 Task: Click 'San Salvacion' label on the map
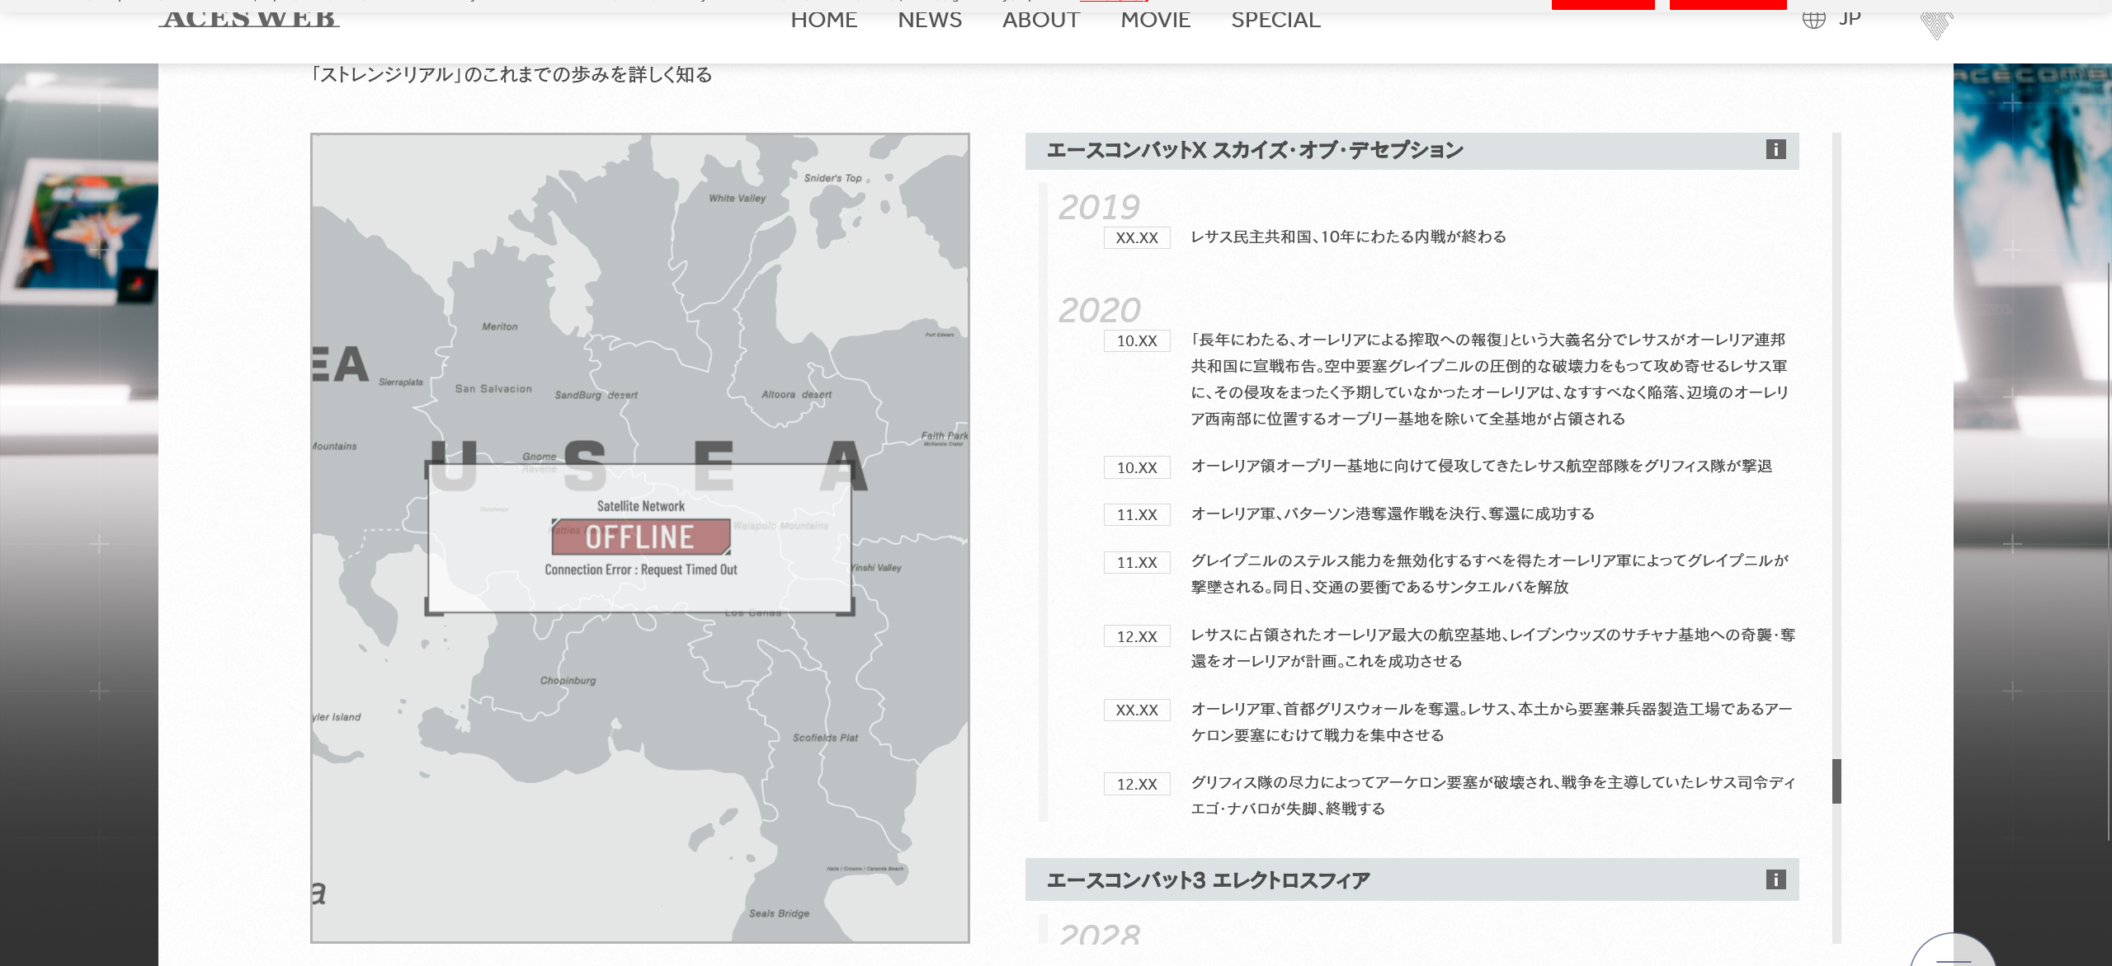(493, 388)
